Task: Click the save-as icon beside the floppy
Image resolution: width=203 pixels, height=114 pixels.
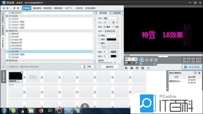Action: pyautogui.click(x=143, y=68)
